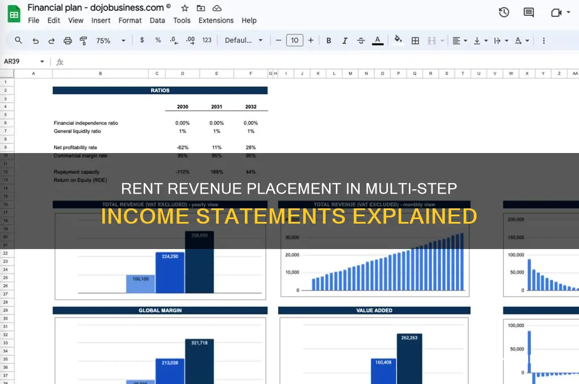Open the View menu
Screen dimensions: 579x384
76,21
